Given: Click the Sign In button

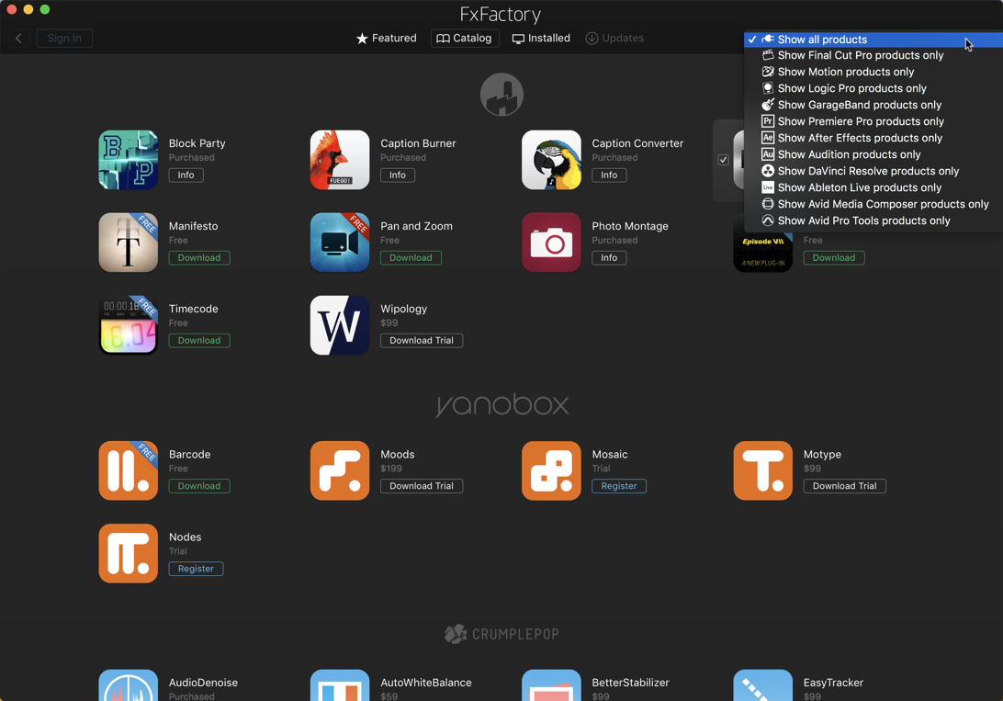Looking at the screenshot, I should coord(64,39).
